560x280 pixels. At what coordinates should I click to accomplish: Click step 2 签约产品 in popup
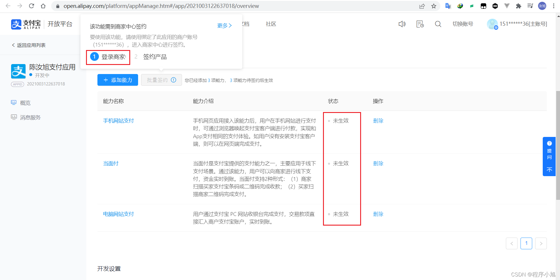pyautogui.click(x=150, y=57)
